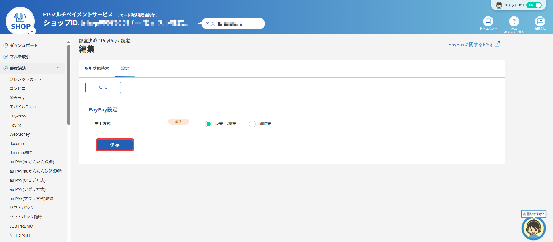
Task: Click the 保存 save button
Action: (115, 145)
